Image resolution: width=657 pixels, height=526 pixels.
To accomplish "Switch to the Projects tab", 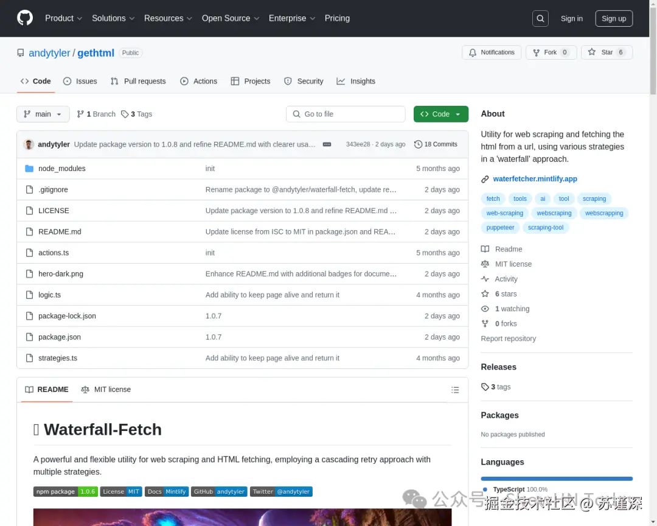I will click(251, 82).
